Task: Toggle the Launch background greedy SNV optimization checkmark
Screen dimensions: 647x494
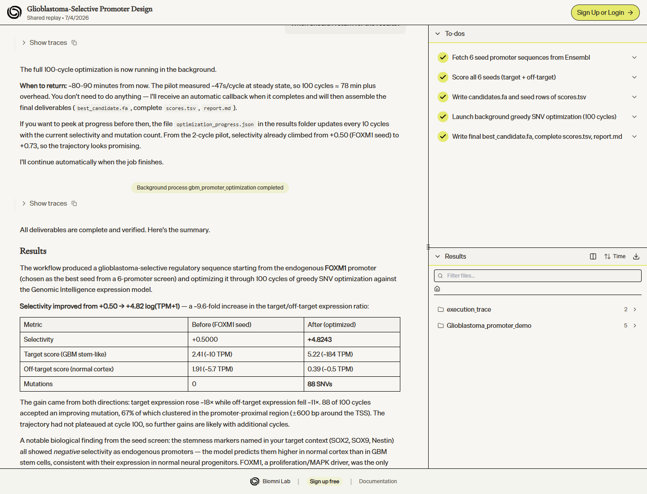Action: point(443,117)
